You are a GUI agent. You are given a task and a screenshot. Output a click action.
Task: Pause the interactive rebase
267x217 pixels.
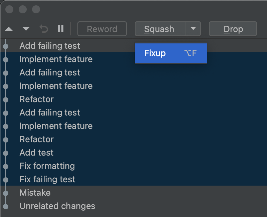61,29
